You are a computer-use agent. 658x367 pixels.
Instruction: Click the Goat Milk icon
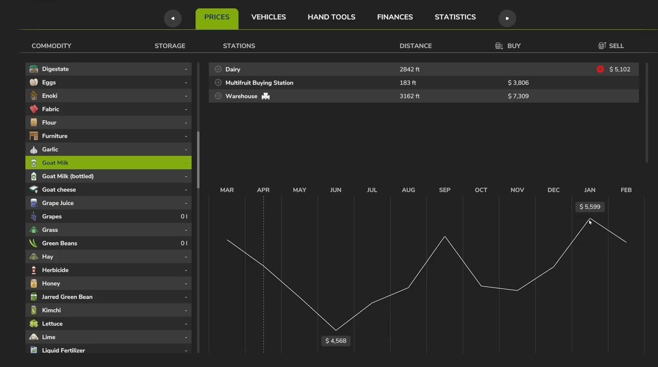[x=34, y=163]
